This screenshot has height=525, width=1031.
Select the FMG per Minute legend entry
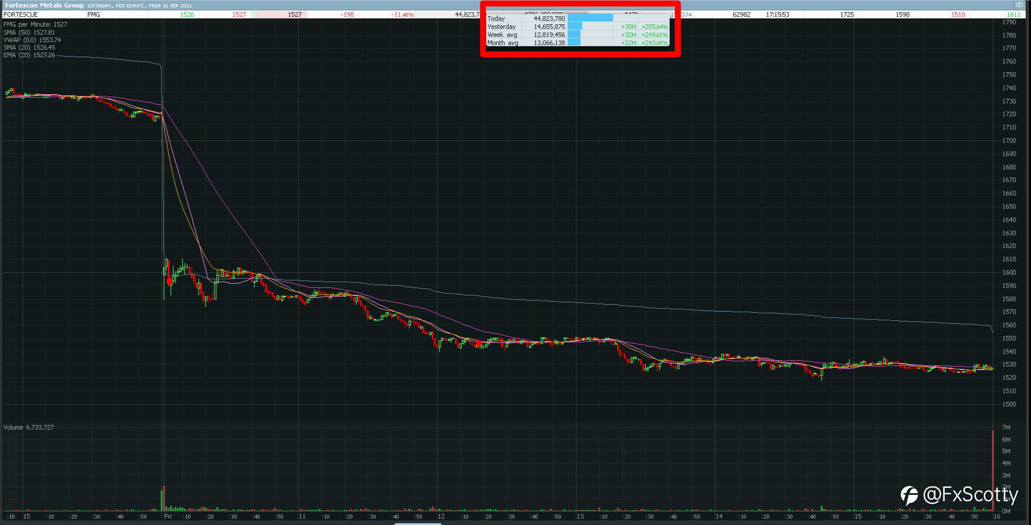(35, 24)
